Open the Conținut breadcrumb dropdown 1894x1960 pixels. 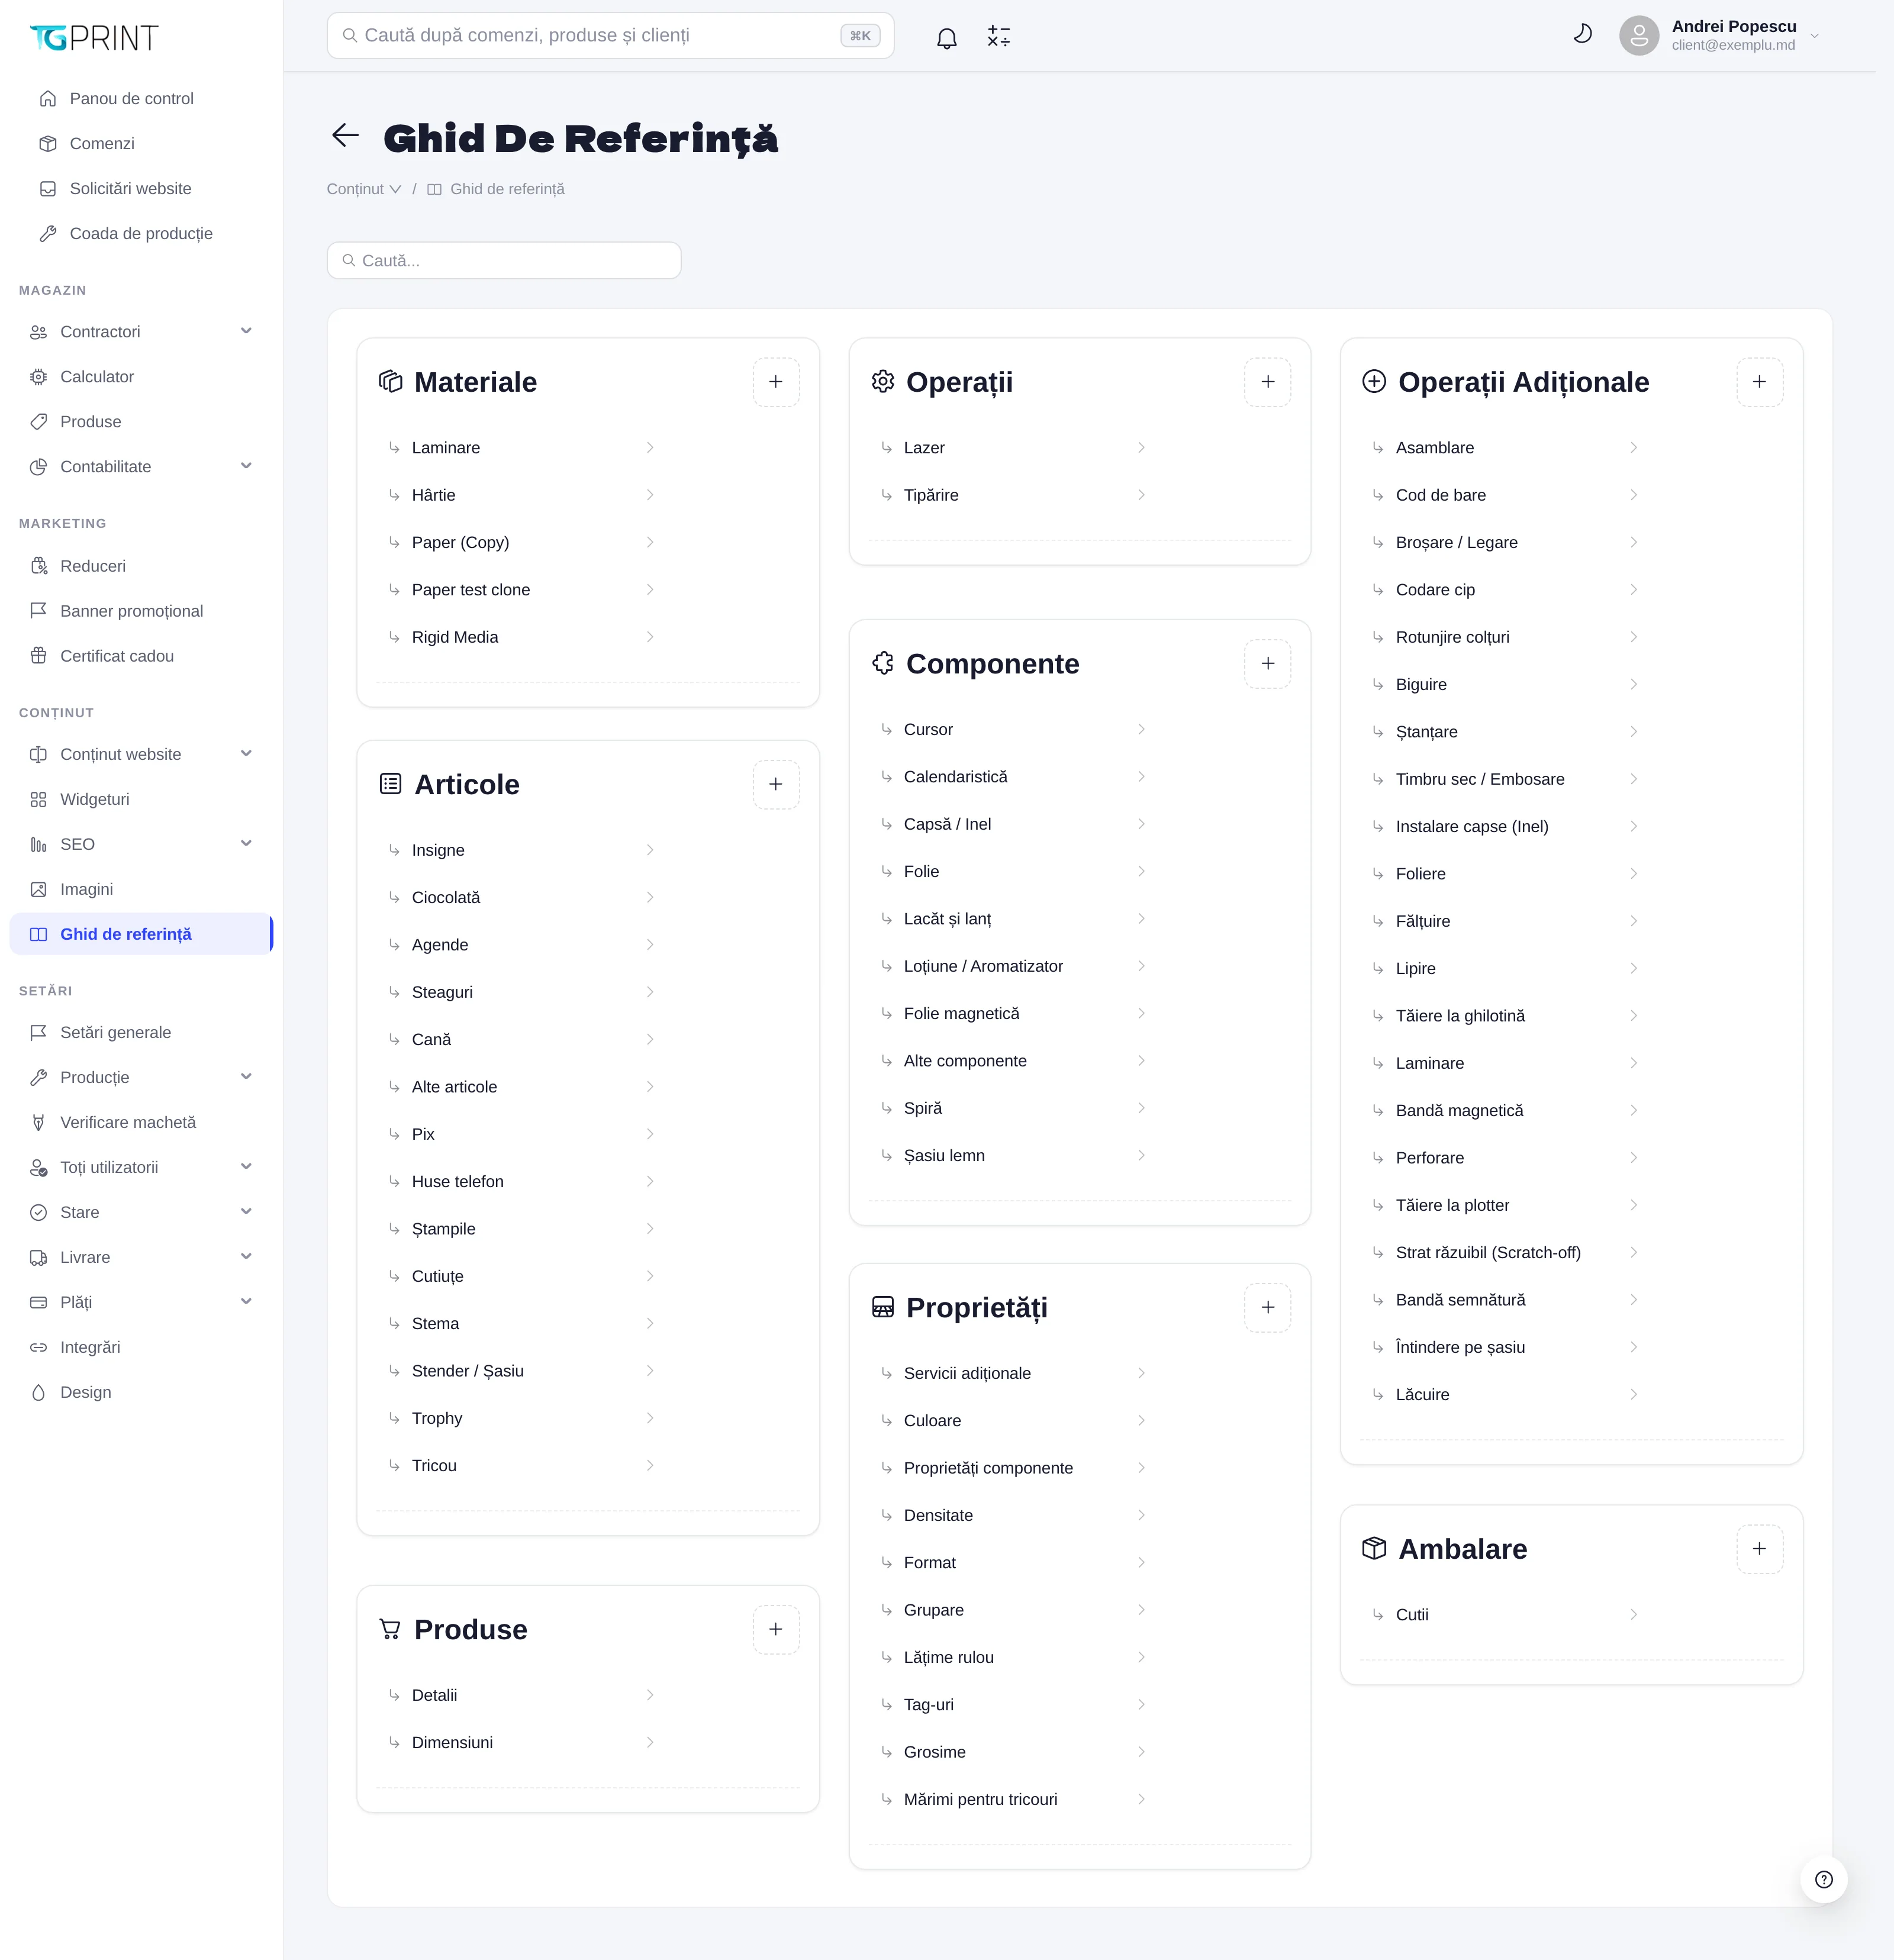coord(364,189)
